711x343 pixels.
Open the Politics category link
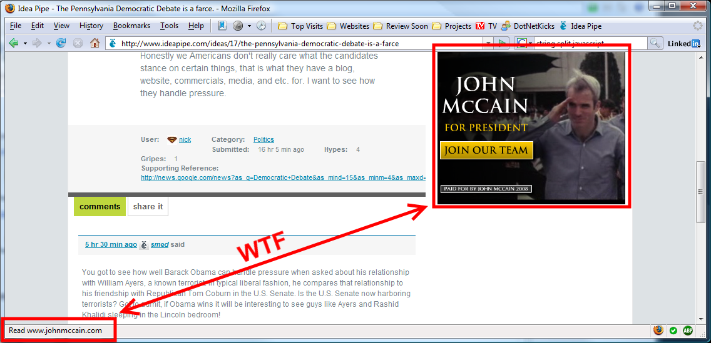tap(263, 139)
